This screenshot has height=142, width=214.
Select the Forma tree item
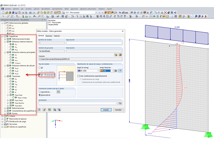pos(15,114)
